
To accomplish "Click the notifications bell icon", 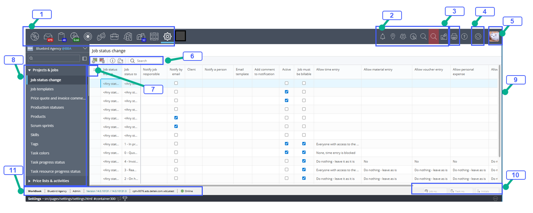I will 382,36.
